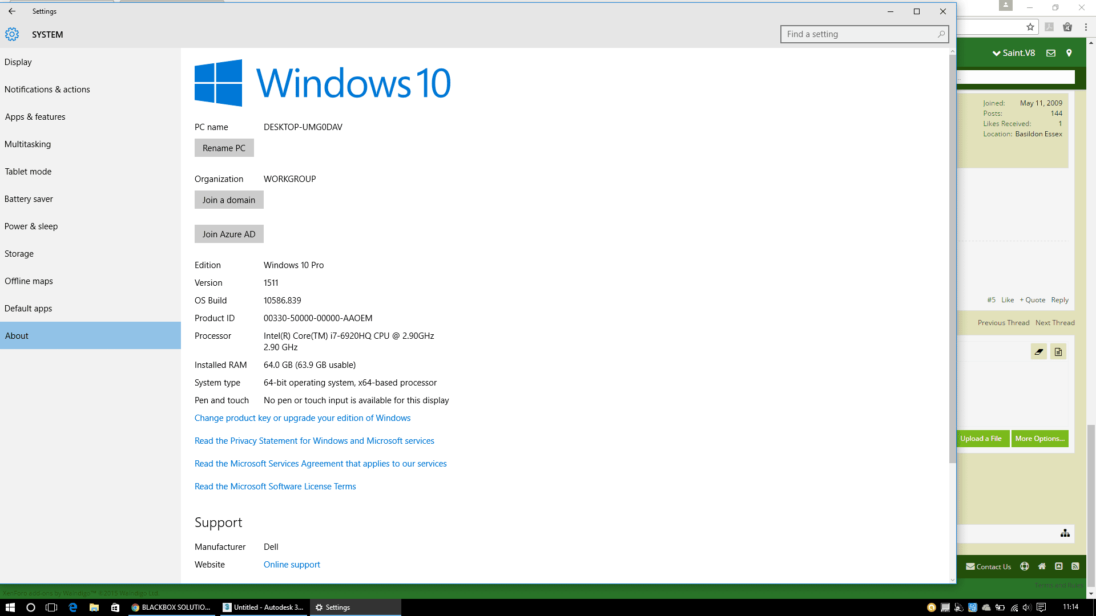
Task: Open Microsoft Services Agreement link
Action: point(321,464)
